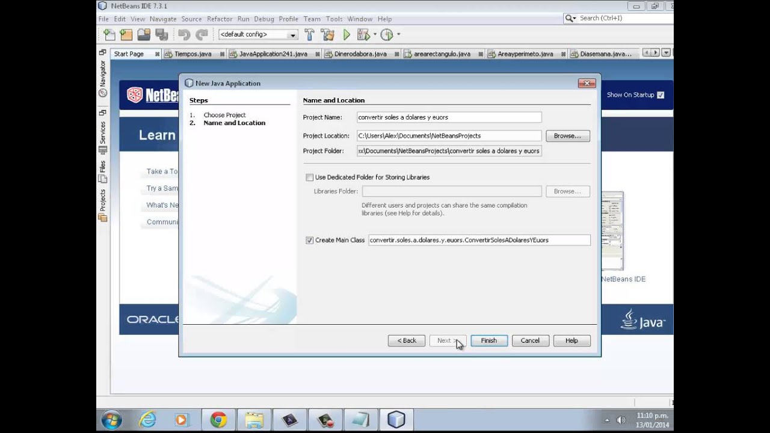Uncheck the Create Main Class checkbox
The image size is (770, 433).
309,241
